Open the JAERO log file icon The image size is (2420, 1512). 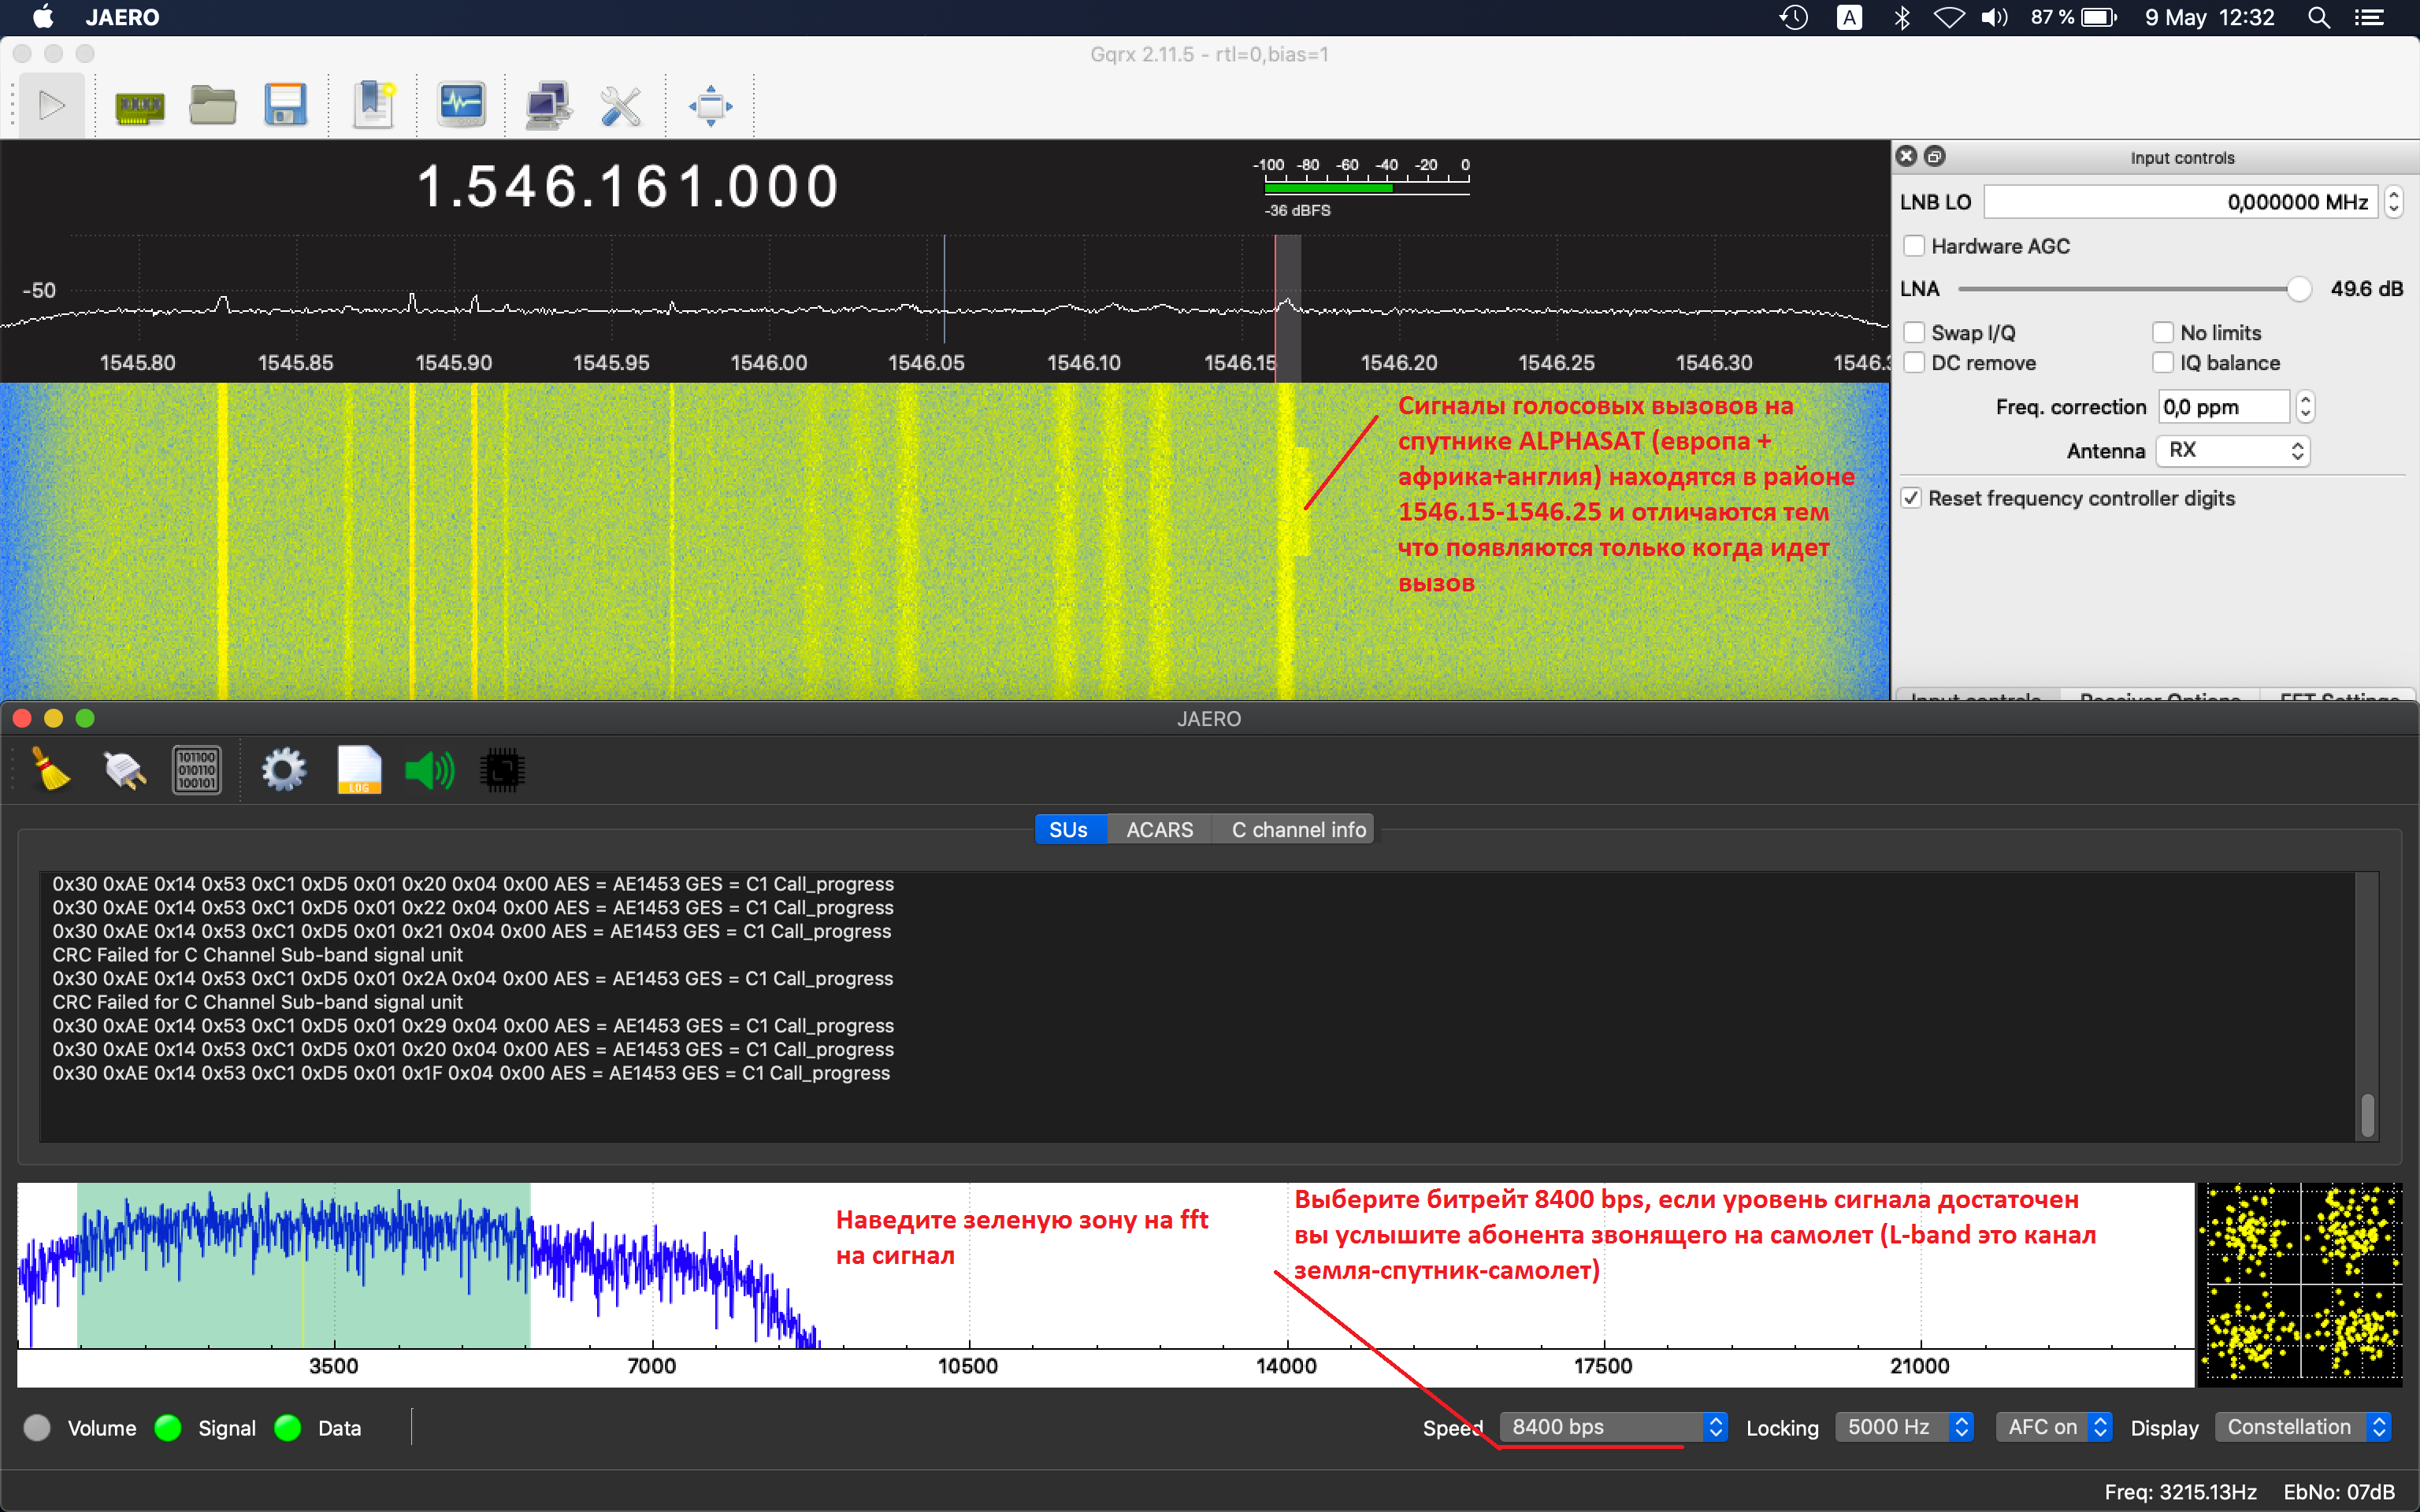(x=359, y=770)
